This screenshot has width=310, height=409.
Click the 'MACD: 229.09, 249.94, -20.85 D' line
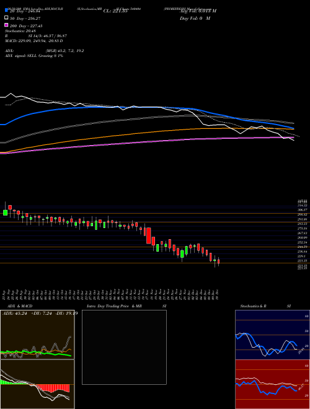click(33, 41)
